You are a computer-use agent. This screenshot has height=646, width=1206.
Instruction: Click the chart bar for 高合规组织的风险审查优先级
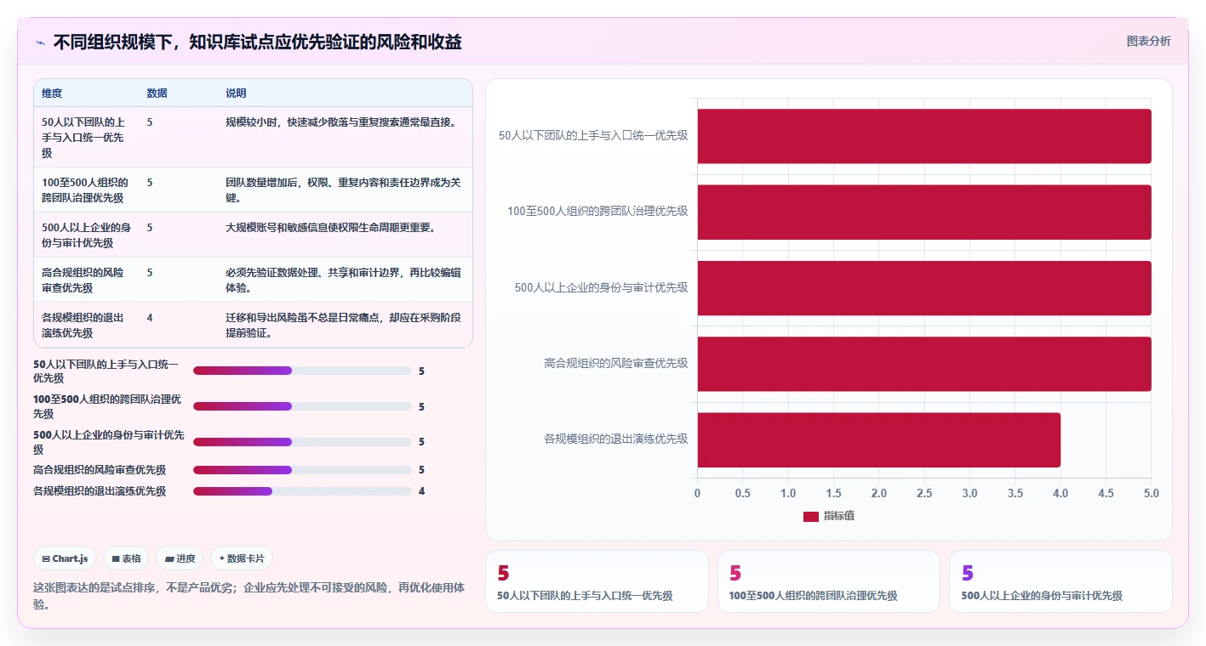924,364
